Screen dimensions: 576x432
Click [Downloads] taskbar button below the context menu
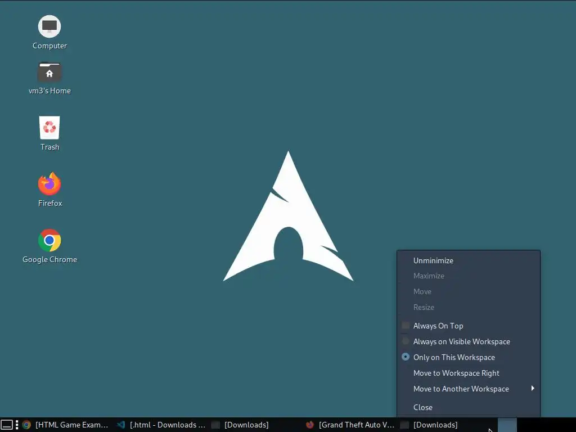coord(444,425)
